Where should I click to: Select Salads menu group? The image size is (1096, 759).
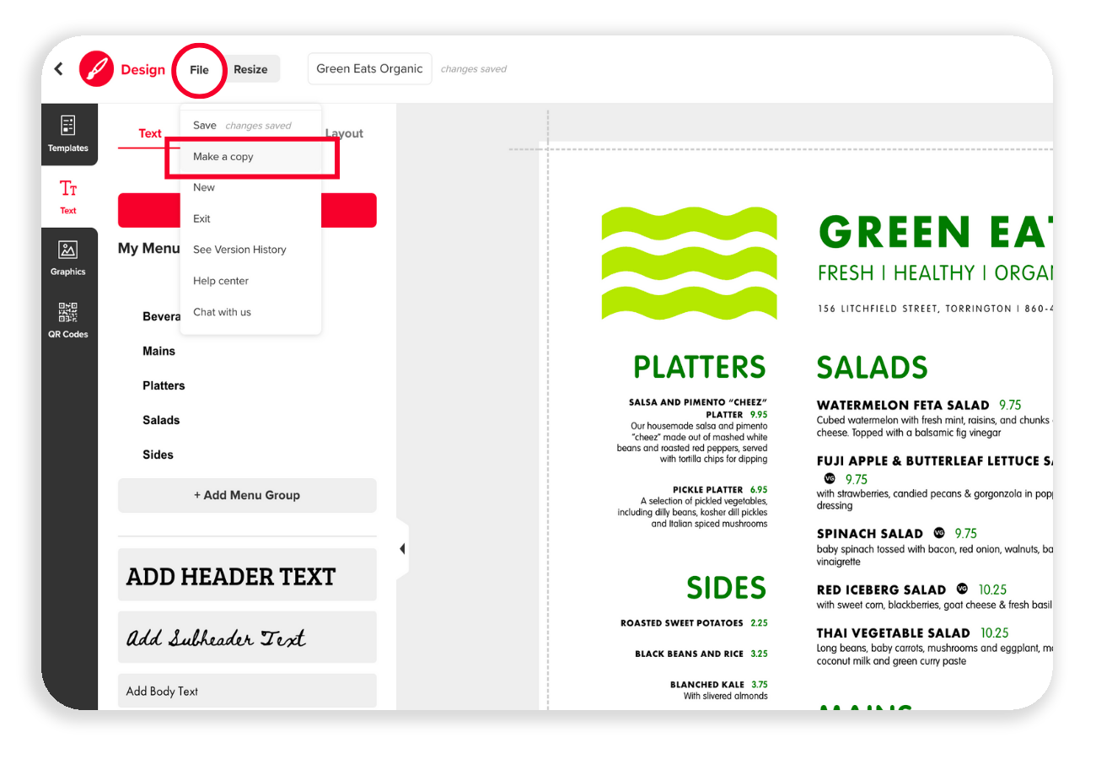point(161,420)
